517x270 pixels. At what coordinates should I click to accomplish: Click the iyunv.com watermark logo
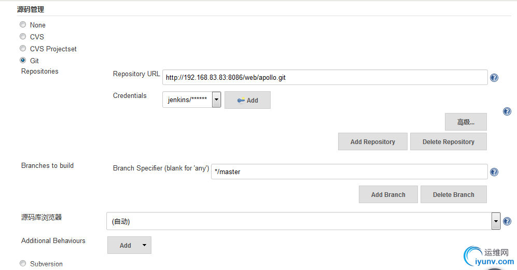click(488, 257)
